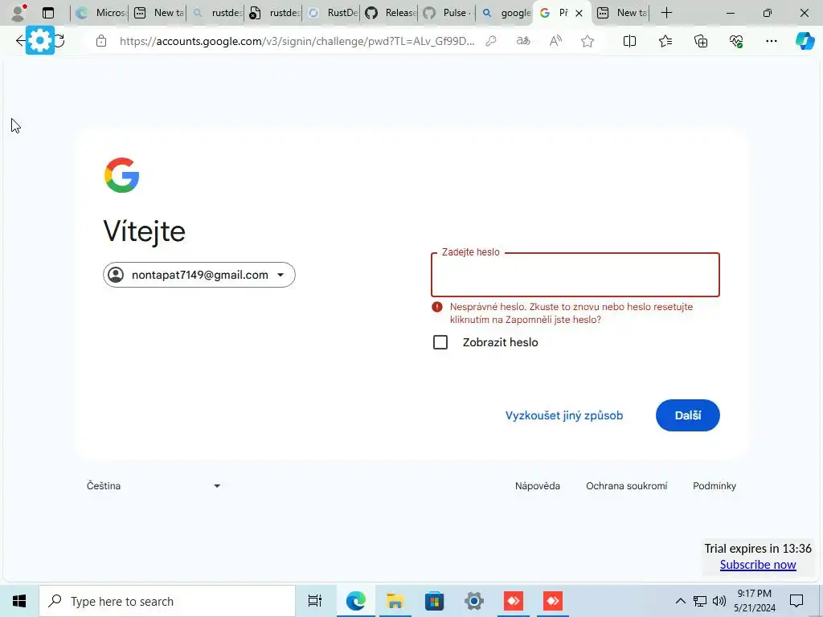Open Microsoft Edge from taskbar
Viewport: 823px width, 617px height.
pos(355,601)
